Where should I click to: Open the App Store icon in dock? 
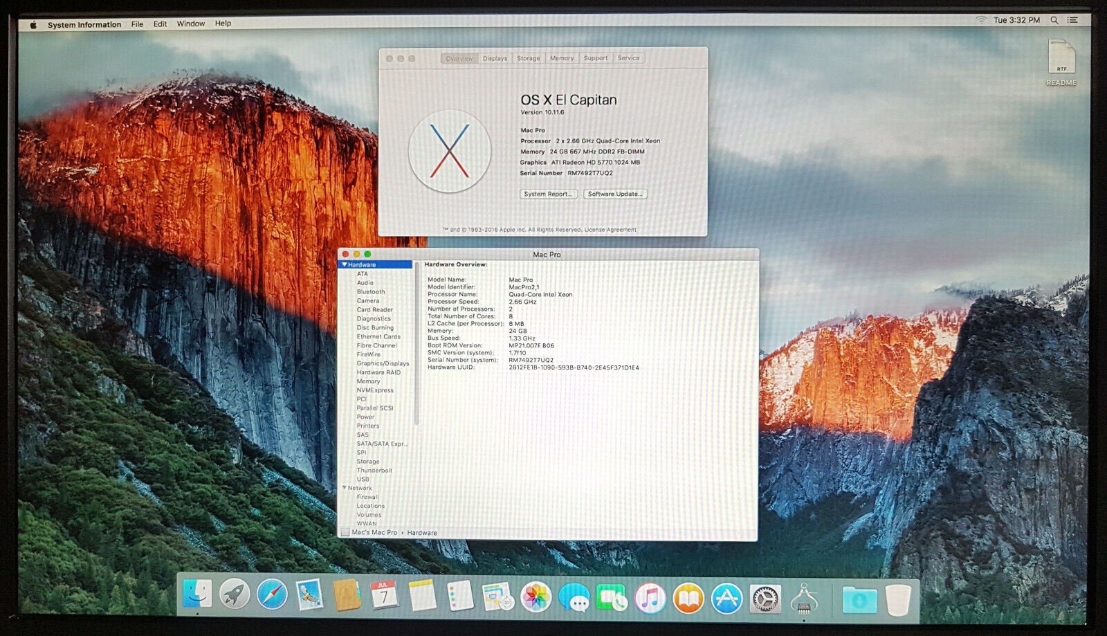pyautogui.click(x=726, y=599)
